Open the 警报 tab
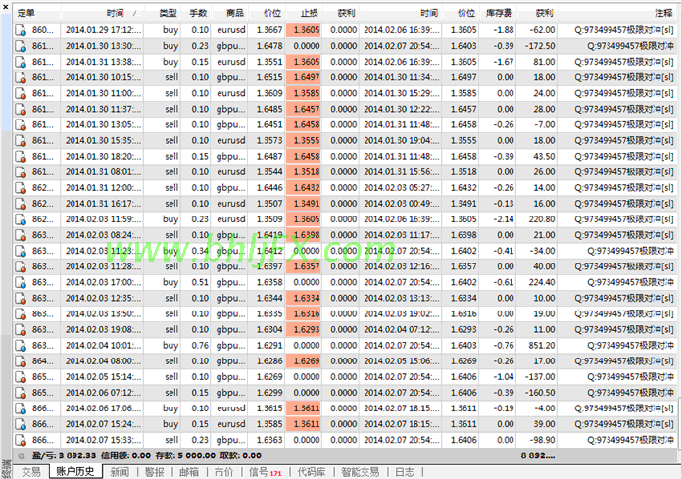Image resolution: width=682 pixels, height=479 pixels. coord(155,472)
